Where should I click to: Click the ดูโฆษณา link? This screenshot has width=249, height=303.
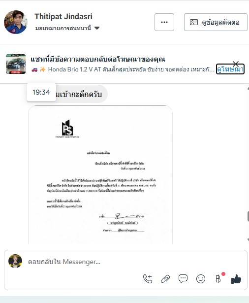coord(230,69)
